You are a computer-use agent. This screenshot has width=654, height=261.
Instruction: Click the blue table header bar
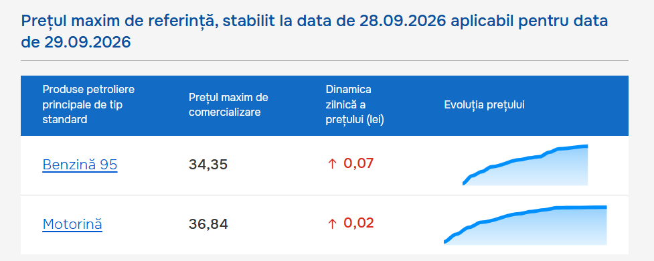tap(325, 106)
